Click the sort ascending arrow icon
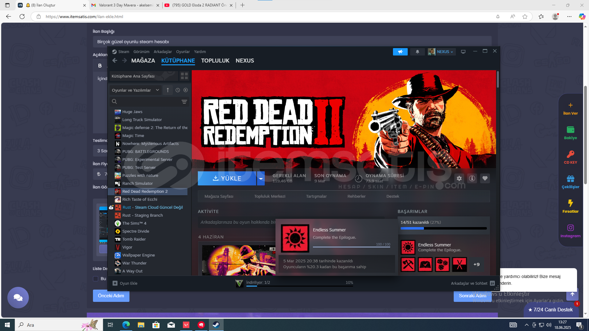 pyautogui.click(x=168, y=90)
